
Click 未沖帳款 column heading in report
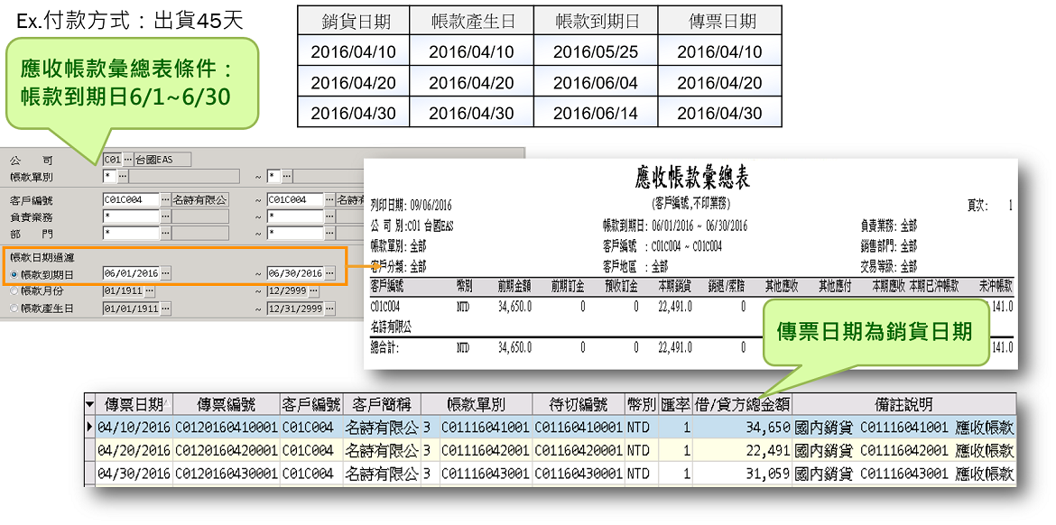coord(995,287)
